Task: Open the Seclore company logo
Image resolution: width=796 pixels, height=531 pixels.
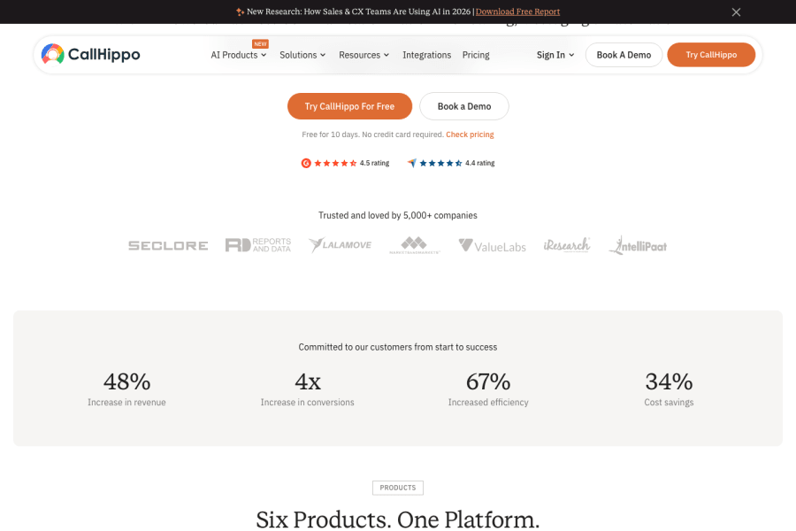Action: click(167, 245)
